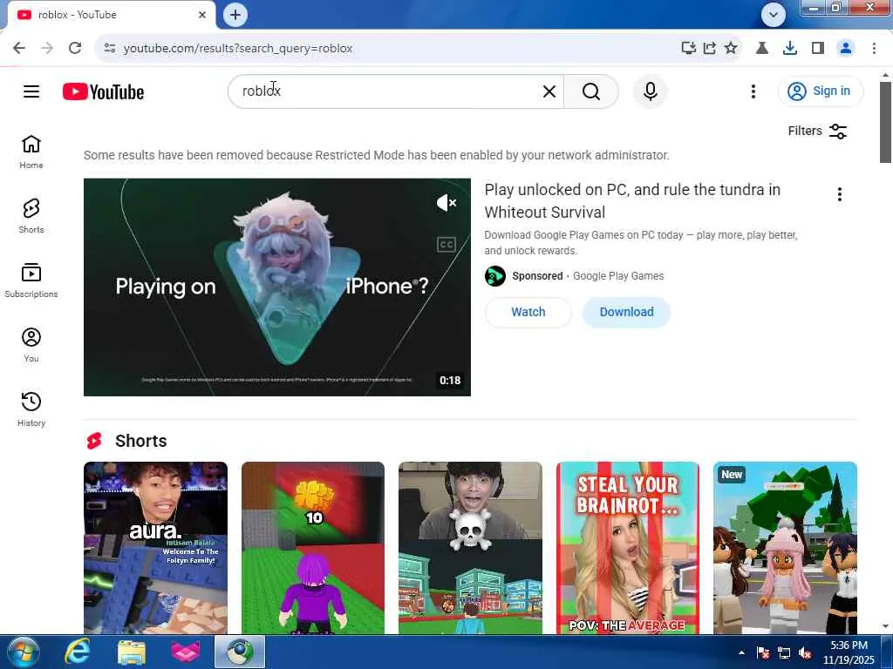Open the Windows Start menu
893x669 pixels.
tap(24, 652)
